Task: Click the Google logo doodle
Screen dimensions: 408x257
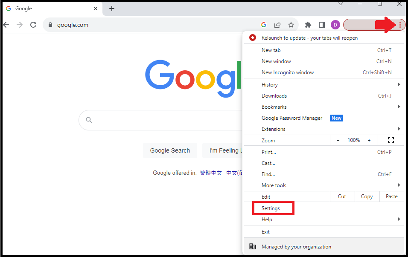Action: click(x=193, y=78)
